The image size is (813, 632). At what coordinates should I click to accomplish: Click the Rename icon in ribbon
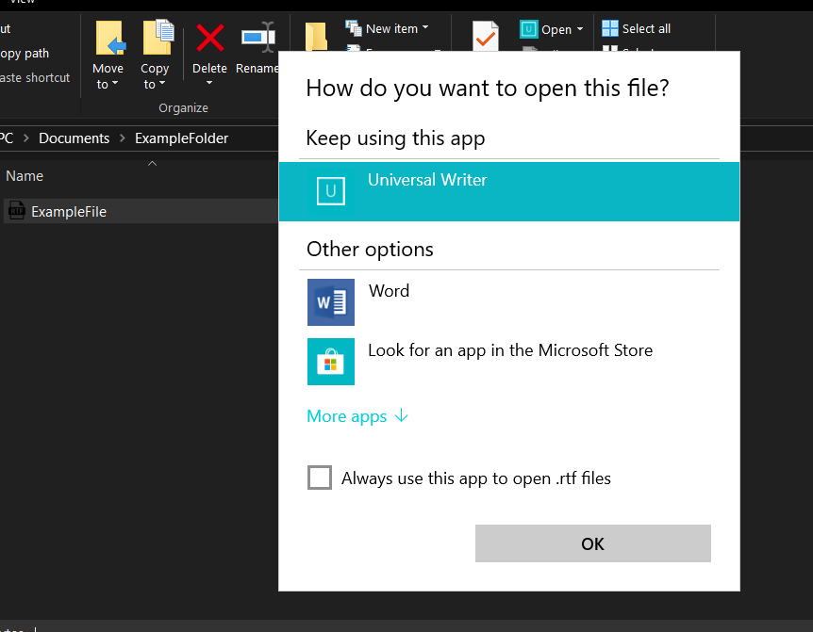[257, 39]
